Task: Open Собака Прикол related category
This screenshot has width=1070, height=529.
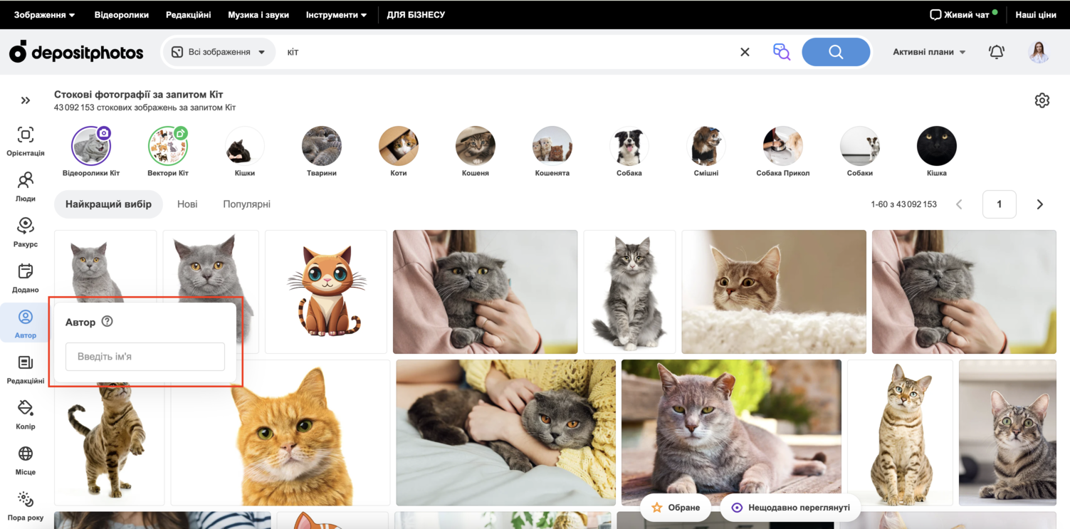Action: 783,152
